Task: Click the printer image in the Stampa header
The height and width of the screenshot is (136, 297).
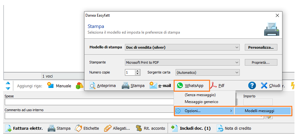Action: pos(272,29)
